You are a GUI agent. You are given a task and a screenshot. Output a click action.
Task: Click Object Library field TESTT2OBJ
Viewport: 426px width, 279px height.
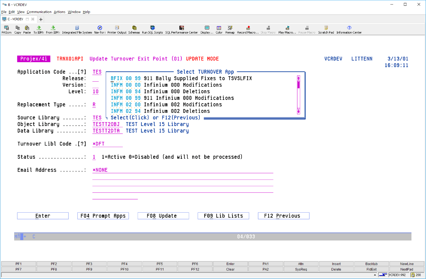click(x=107, y=124)
